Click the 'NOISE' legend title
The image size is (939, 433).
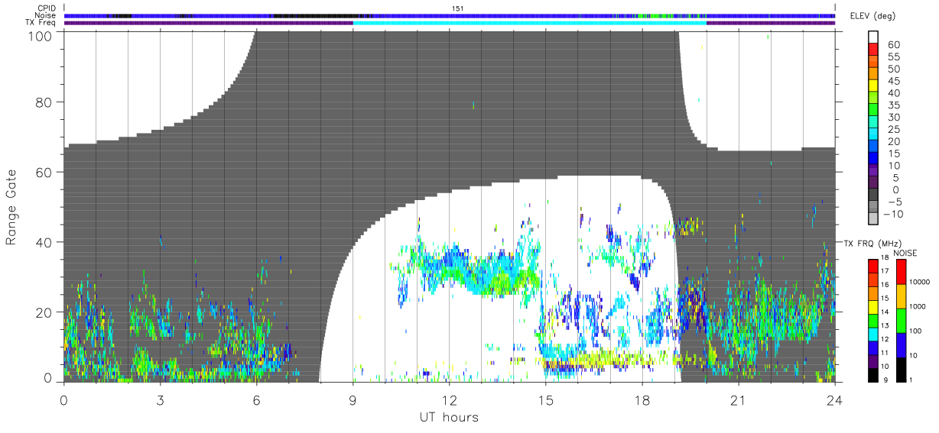click(x=907, y=253)
